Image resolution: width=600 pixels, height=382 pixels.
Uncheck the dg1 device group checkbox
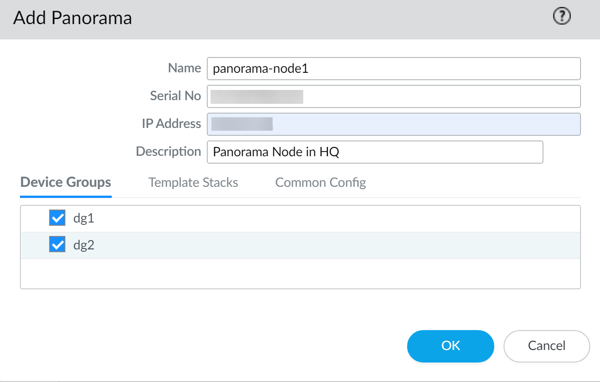(57, 218)
